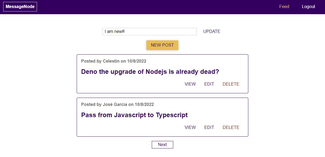Viewport: 325px width, 157px height.
Task: Focus the status field showing "I am new!!"
Action: click(149, 32)
